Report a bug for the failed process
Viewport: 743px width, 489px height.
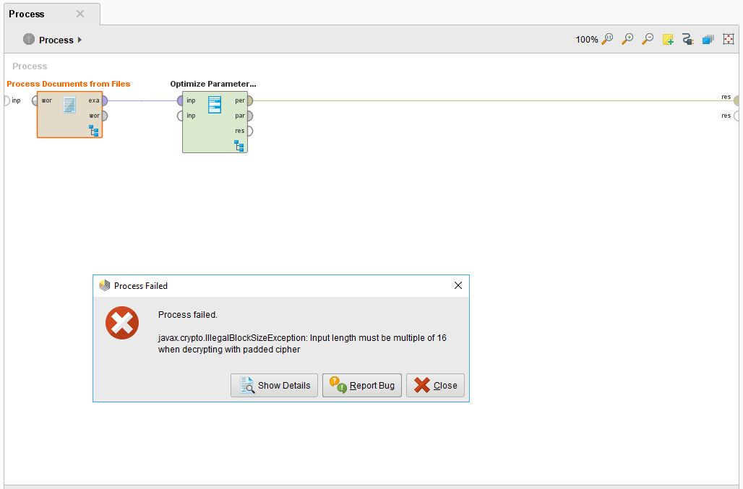(361, 385)
